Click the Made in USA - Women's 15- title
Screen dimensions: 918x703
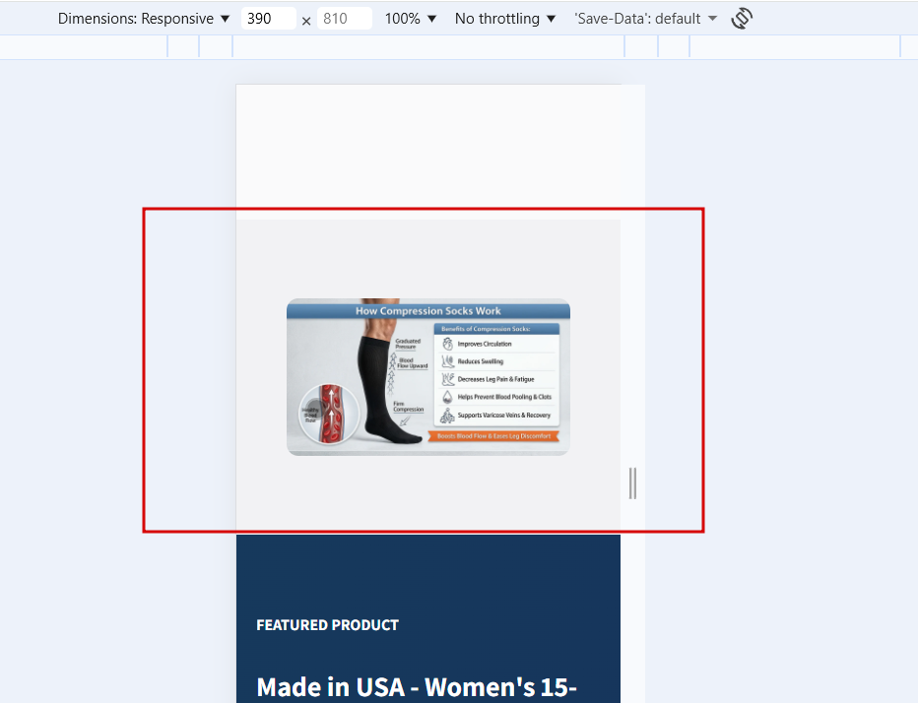click(x=417, y=687)
